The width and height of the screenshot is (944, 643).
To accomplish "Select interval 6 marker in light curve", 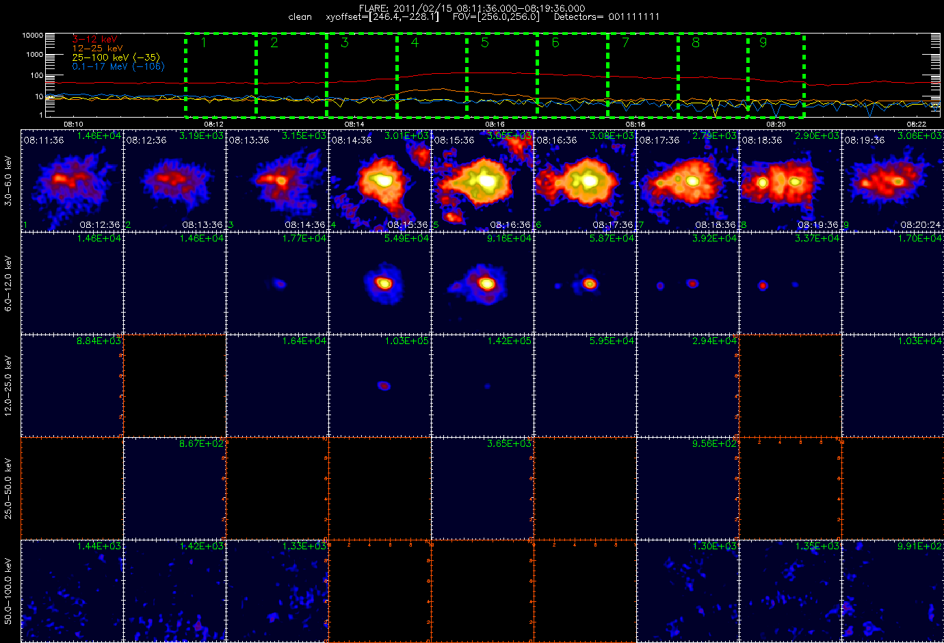I will point(555,42).
